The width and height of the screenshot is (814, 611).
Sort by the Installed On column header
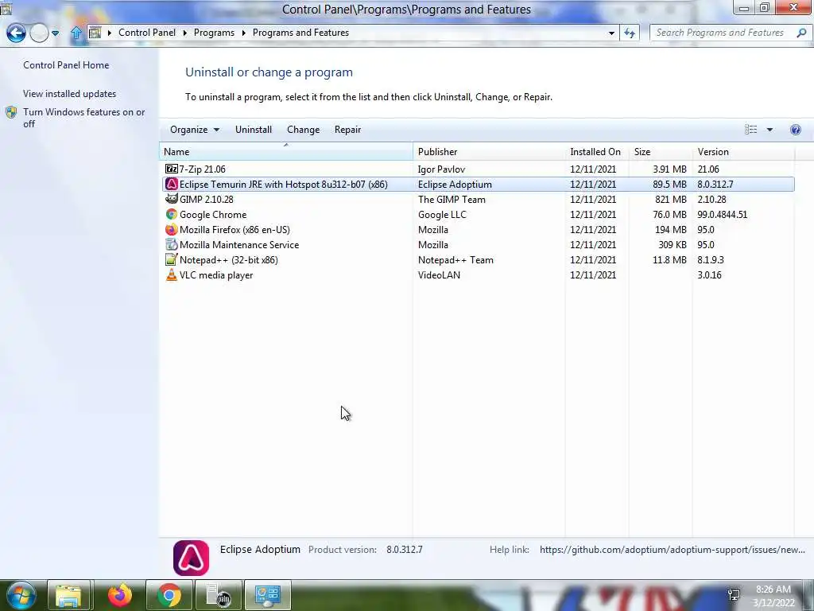[597, 152]
